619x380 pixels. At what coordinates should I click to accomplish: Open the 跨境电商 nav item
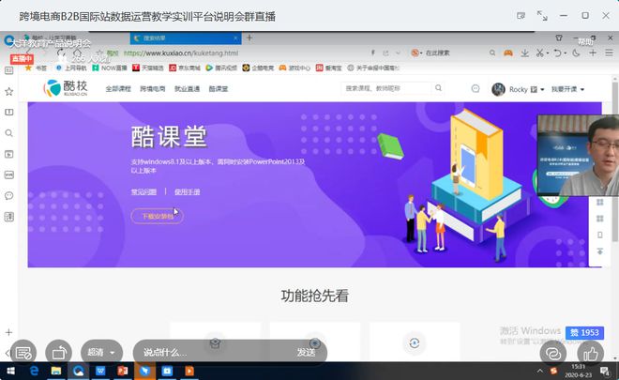click(x=152, y=89)
